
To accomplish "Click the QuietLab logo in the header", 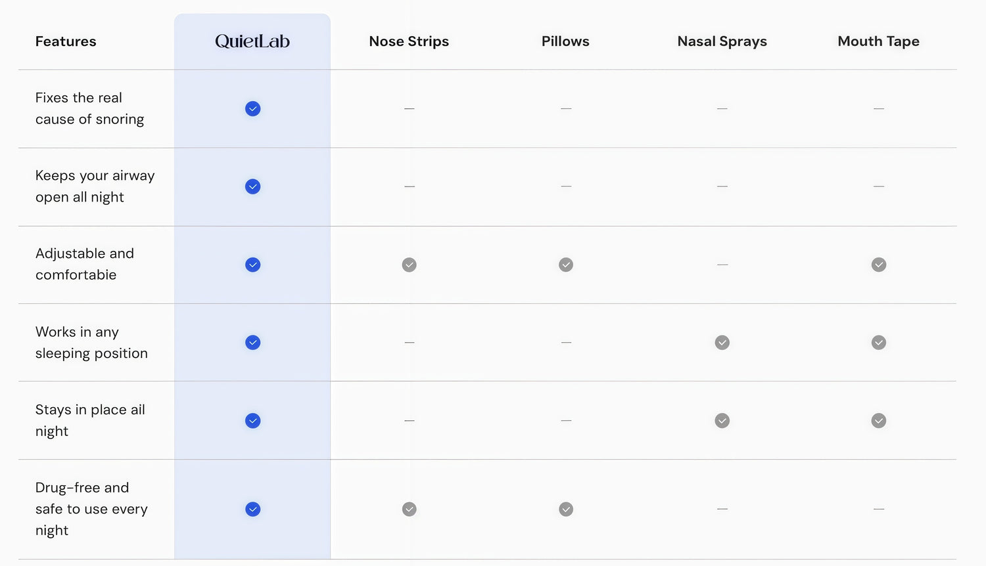I will (252, 41).
